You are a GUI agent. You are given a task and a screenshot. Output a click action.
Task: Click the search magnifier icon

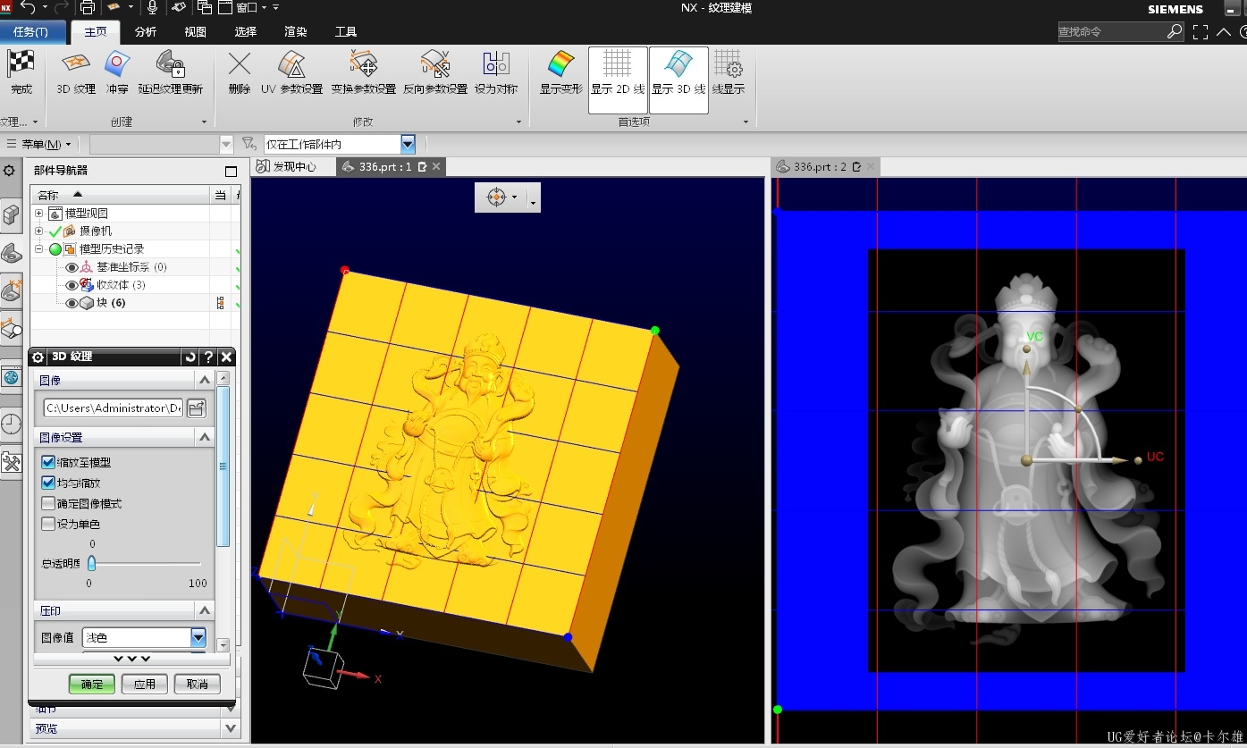(1175, 31)
